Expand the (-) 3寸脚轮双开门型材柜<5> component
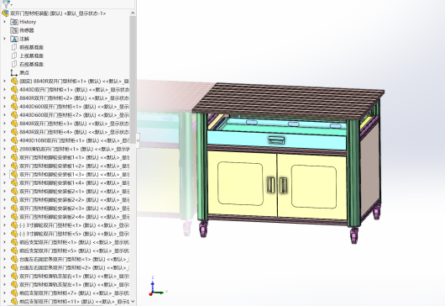This screenshot has width=445, height=306. tap(4, 234)
